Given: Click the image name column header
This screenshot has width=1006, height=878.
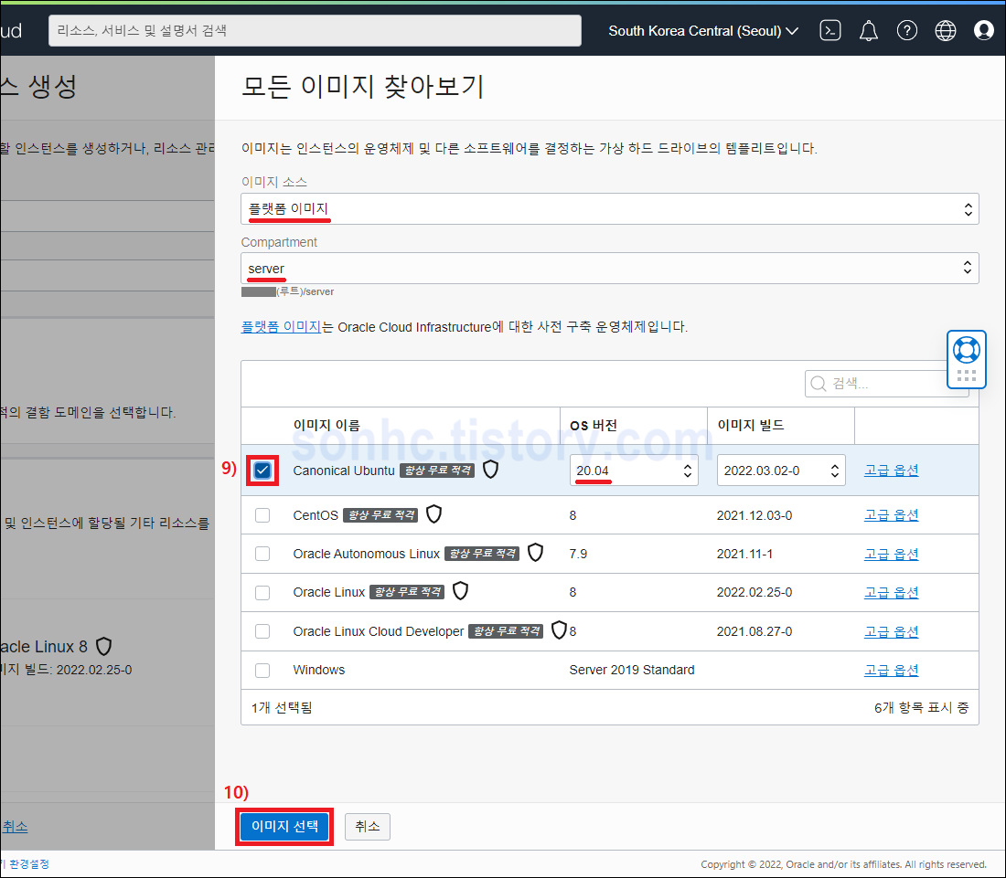Looking at the screenshot, I should pos(326,426).
